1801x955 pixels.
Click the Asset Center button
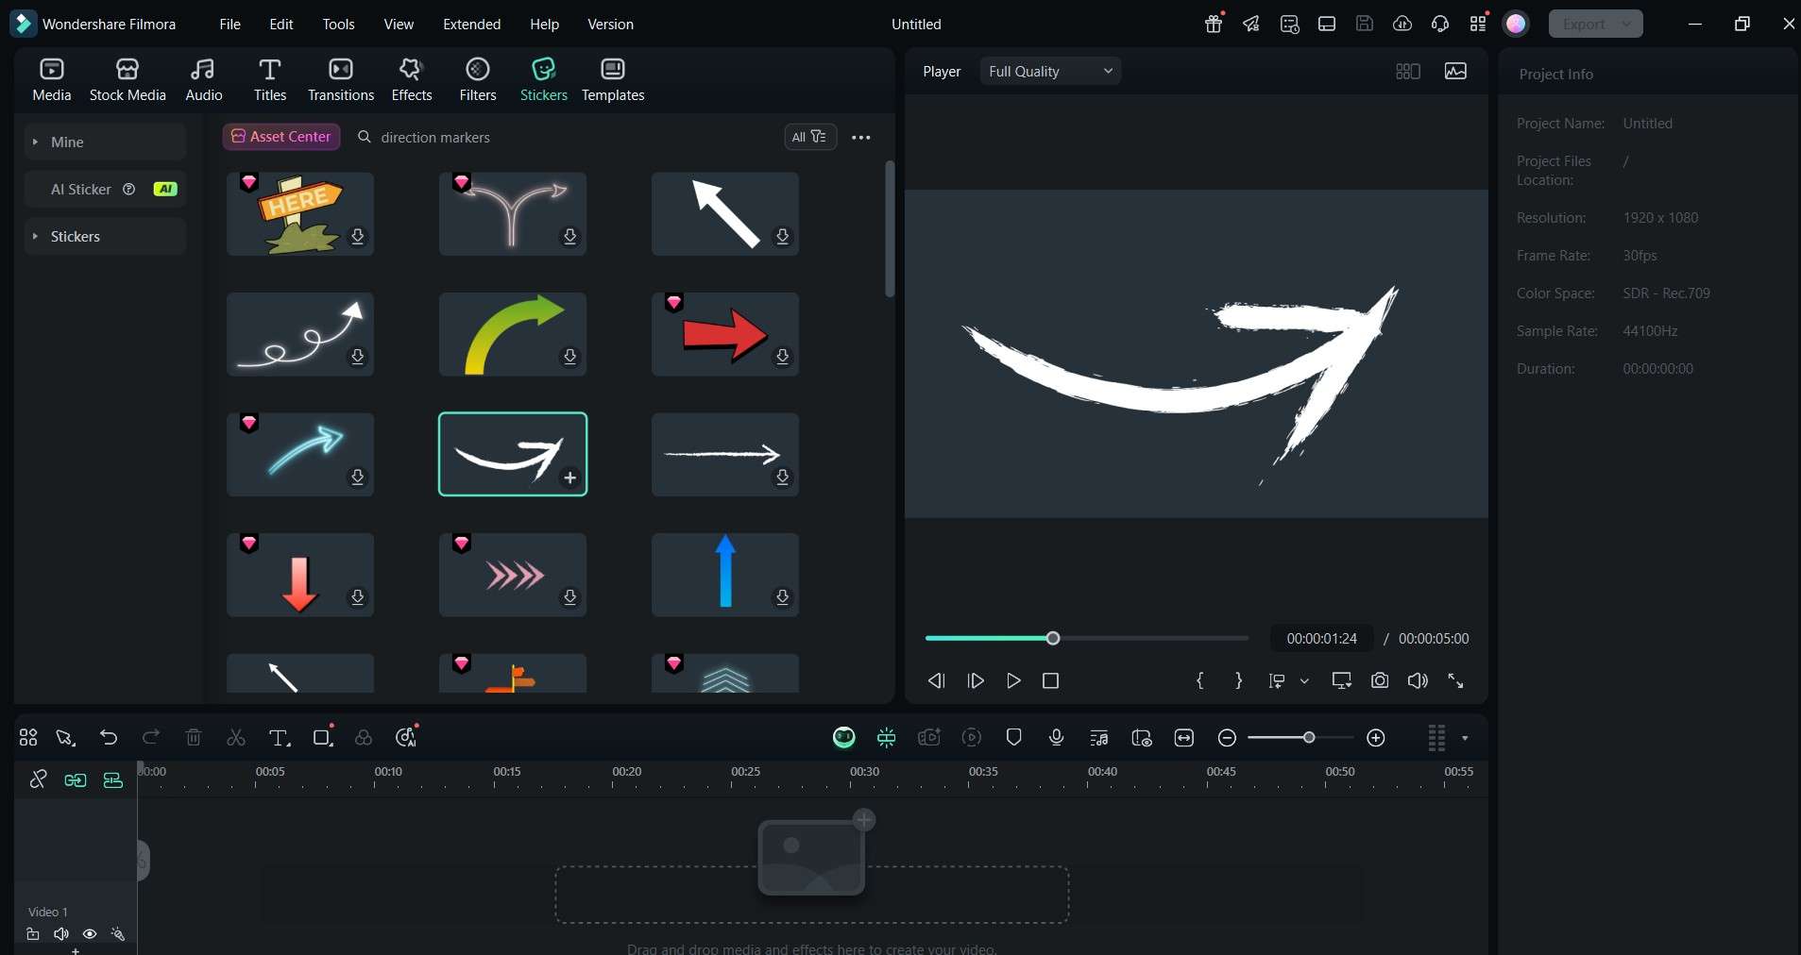(x=281, y=137)
